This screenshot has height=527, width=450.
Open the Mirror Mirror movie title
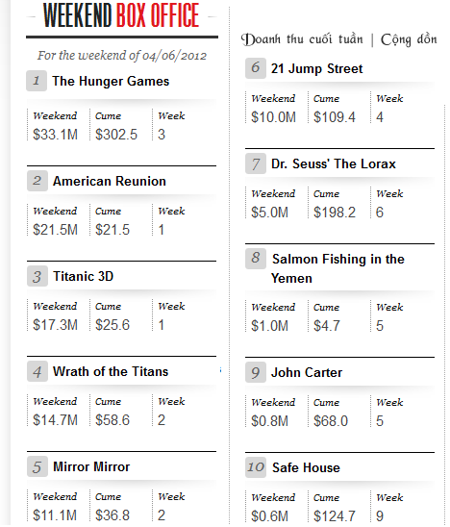pyautogui.click(x=91, y=466)
